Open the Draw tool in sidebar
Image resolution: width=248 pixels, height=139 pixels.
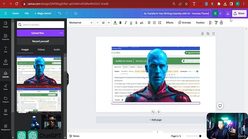coord(6,87)
